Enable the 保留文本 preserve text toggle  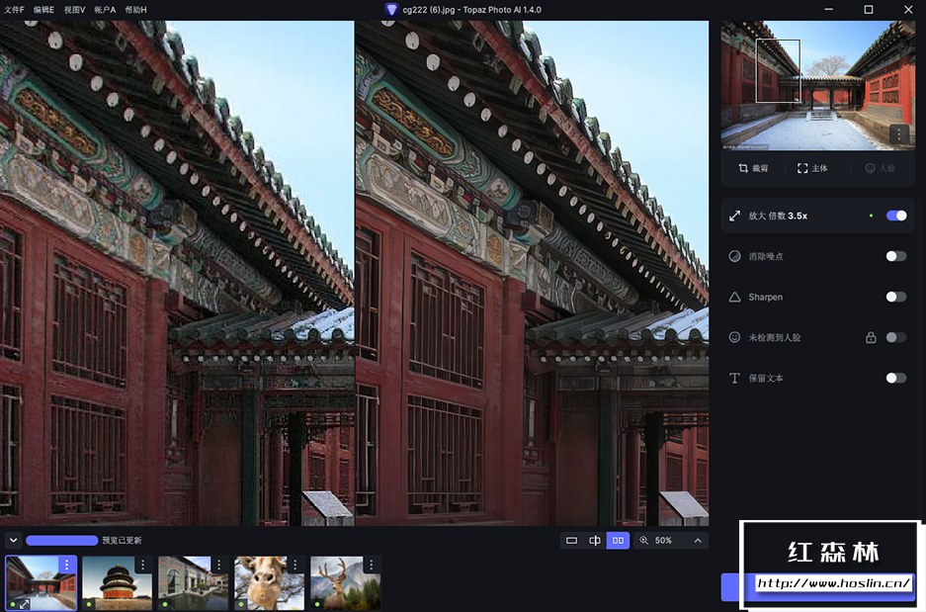pos(896,378)
